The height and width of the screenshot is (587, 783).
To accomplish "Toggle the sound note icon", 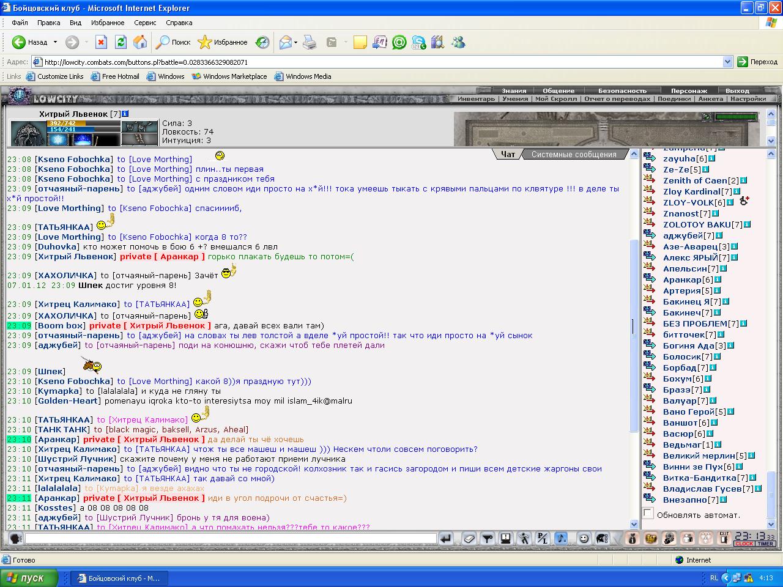I will click(561, 539).
